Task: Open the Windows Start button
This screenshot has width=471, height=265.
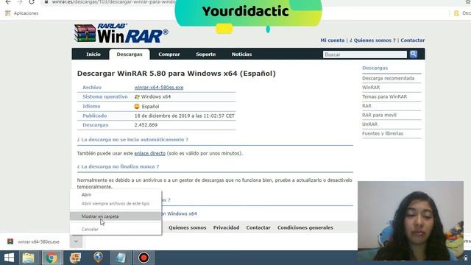Action: tap(9, 258)
